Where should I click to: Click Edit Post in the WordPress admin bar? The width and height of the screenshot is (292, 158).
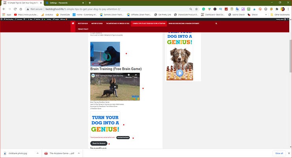pyautogui.click(x=37, y=19)
